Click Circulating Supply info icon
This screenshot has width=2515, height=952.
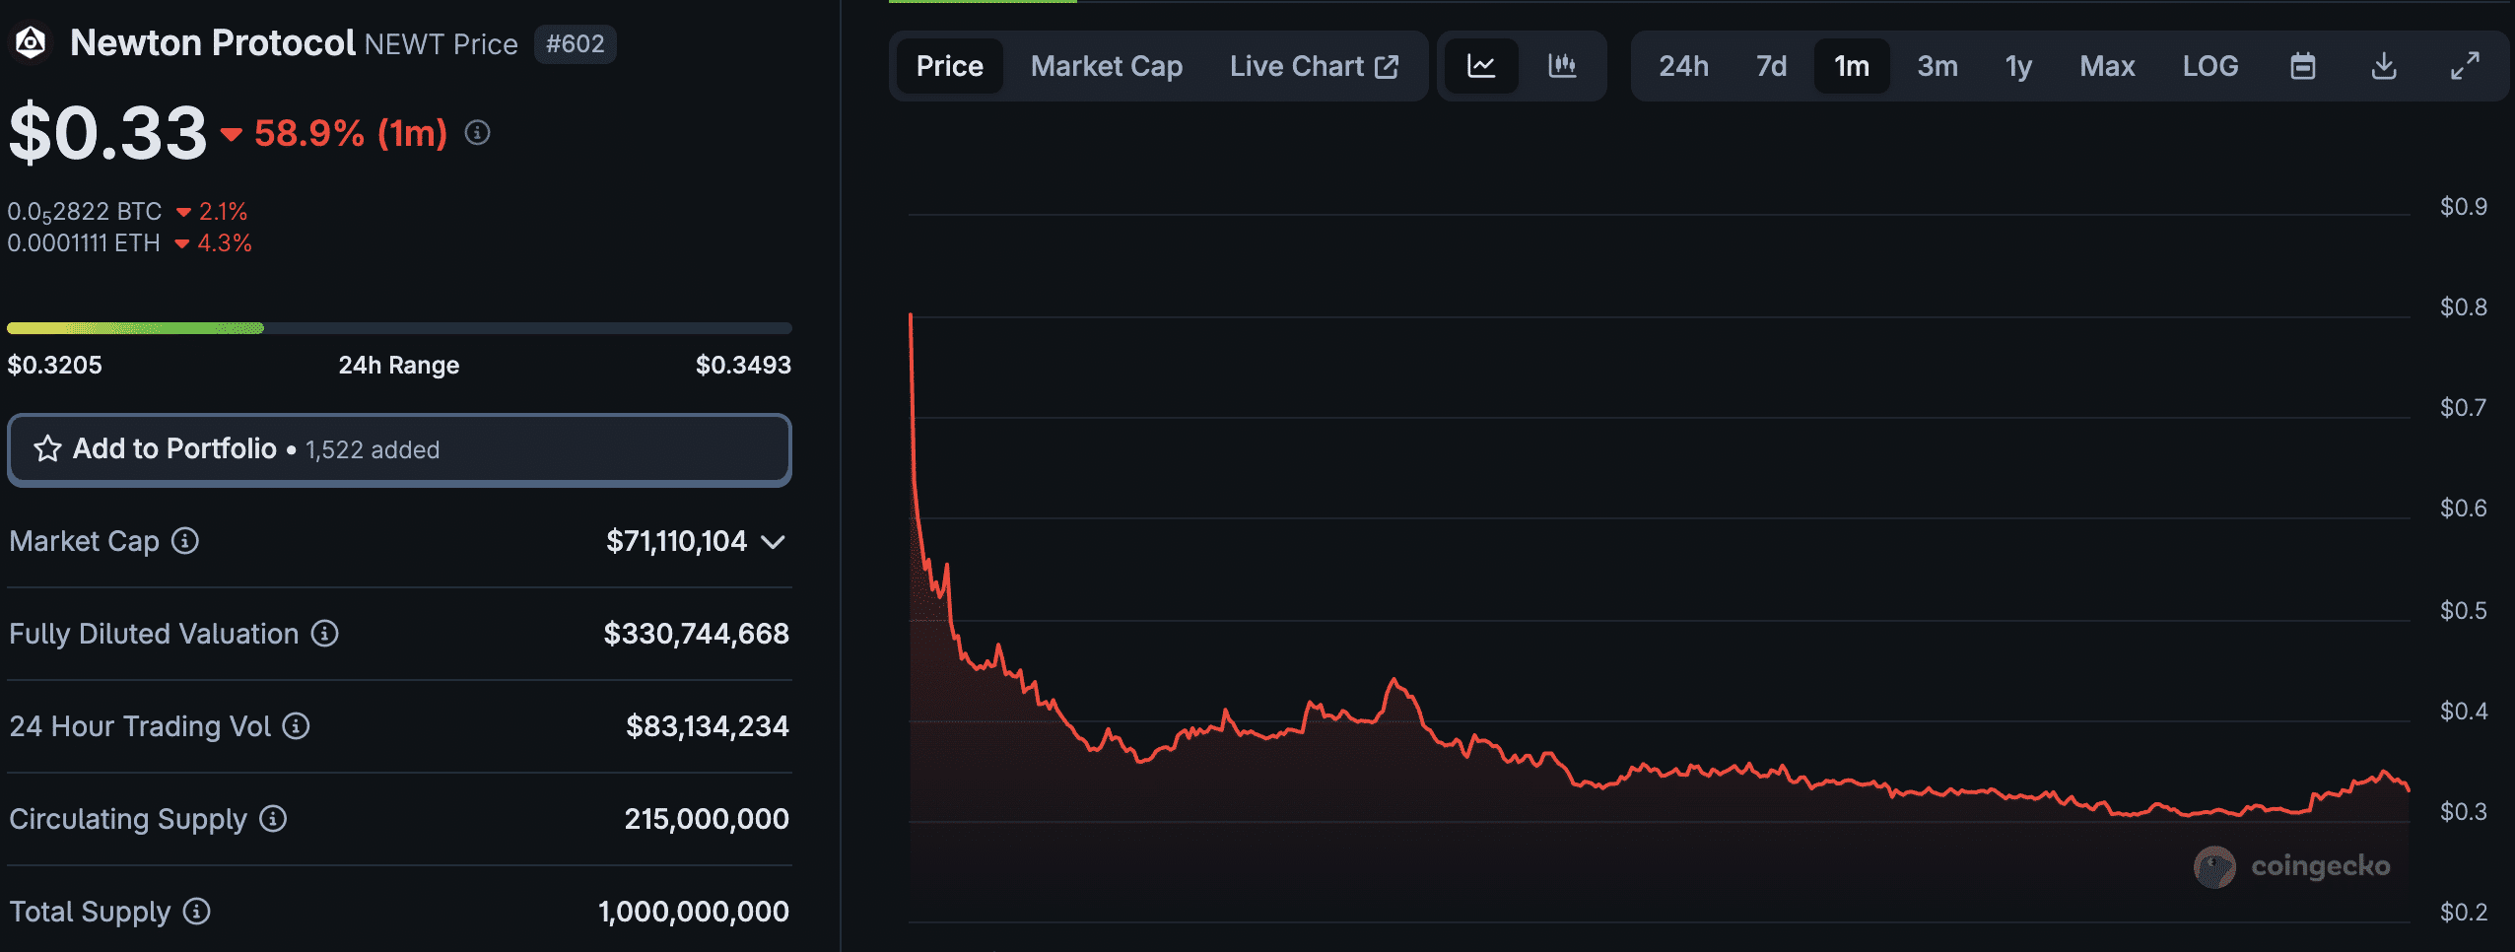coord(273,819)
